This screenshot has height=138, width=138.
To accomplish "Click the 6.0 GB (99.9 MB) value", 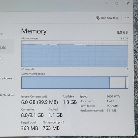I will pyautogui.click(x=39, y=102).
